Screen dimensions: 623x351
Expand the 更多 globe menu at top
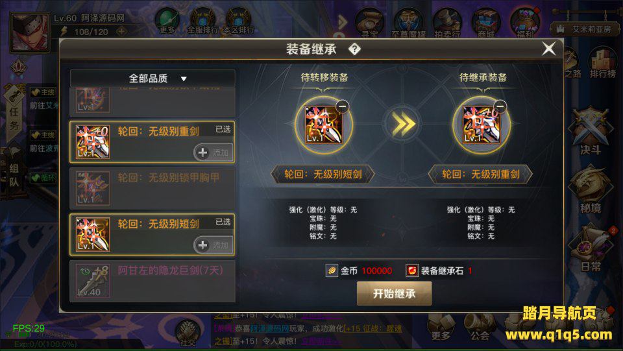pyautogui.click(x=167, y=22)
